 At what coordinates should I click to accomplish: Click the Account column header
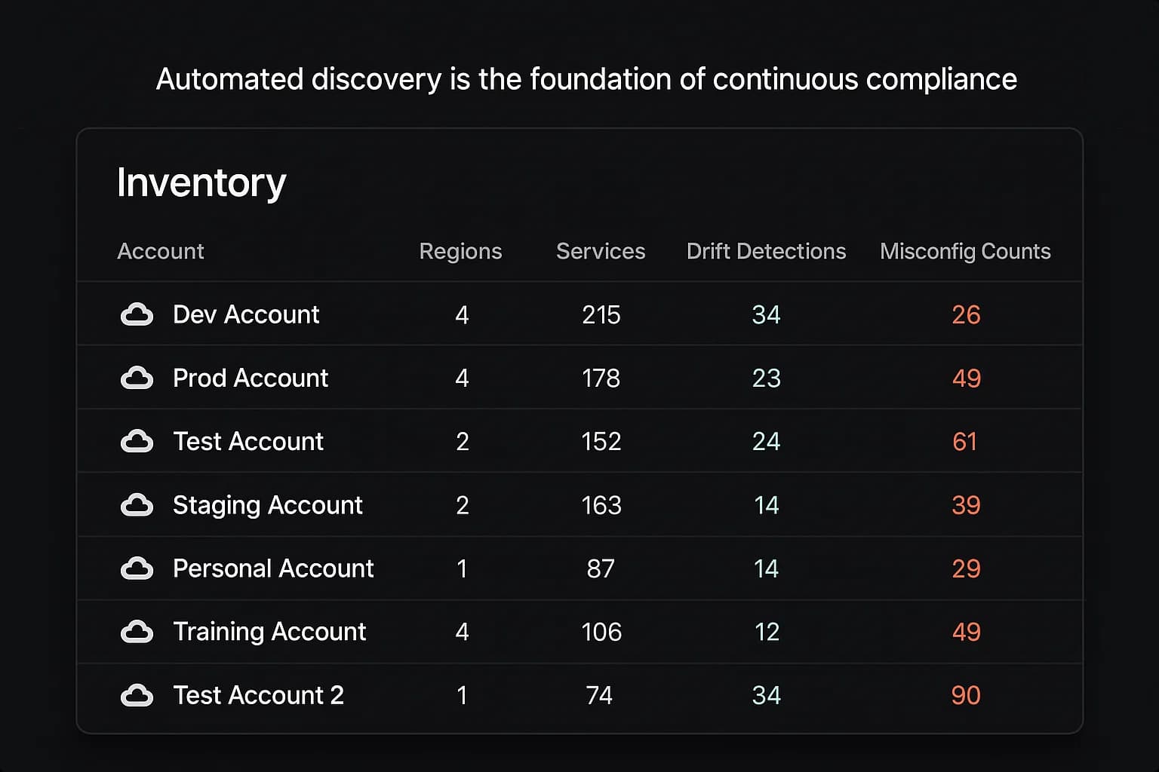point(161,251)
